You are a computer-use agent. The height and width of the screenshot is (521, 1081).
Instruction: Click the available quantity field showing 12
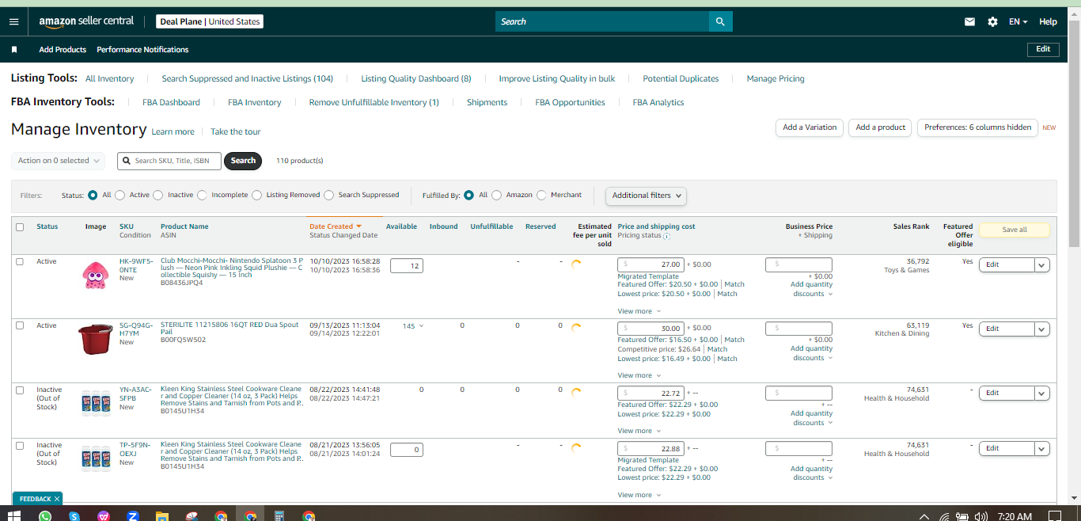click(x=407, y=266)
